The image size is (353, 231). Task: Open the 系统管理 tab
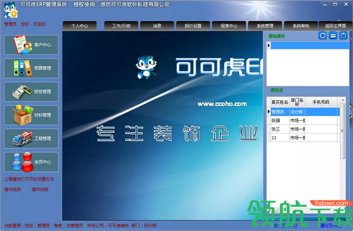(x=265, y=26)
